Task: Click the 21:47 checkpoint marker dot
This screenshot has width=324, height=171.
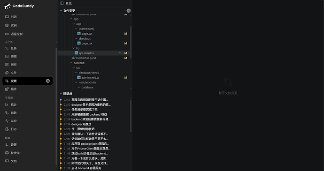Action: pos(61,158)
